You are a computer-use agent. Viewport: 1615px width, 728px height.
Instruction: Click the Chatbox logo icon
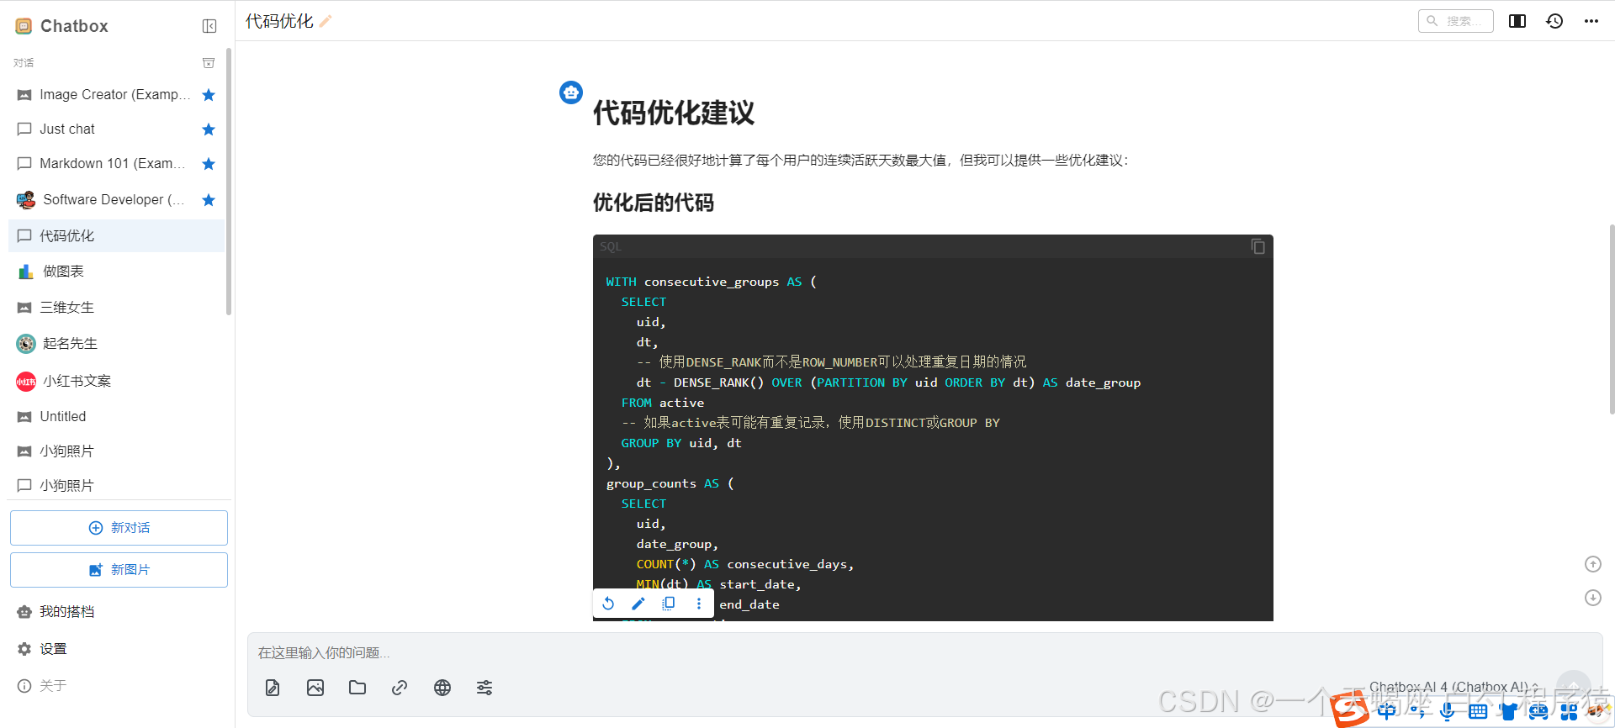tap(24, 26)
